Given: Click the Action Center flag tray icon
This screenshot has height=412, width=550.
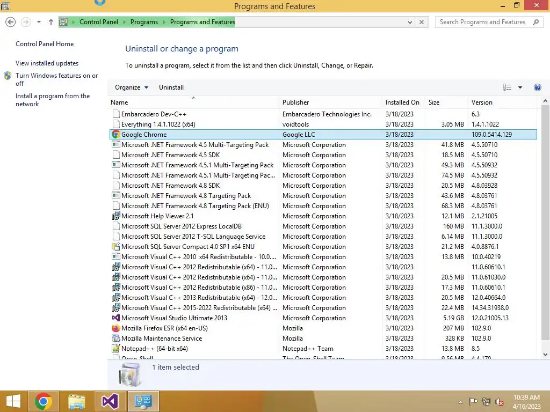Looking at the screenshot, I should (473, 402).
